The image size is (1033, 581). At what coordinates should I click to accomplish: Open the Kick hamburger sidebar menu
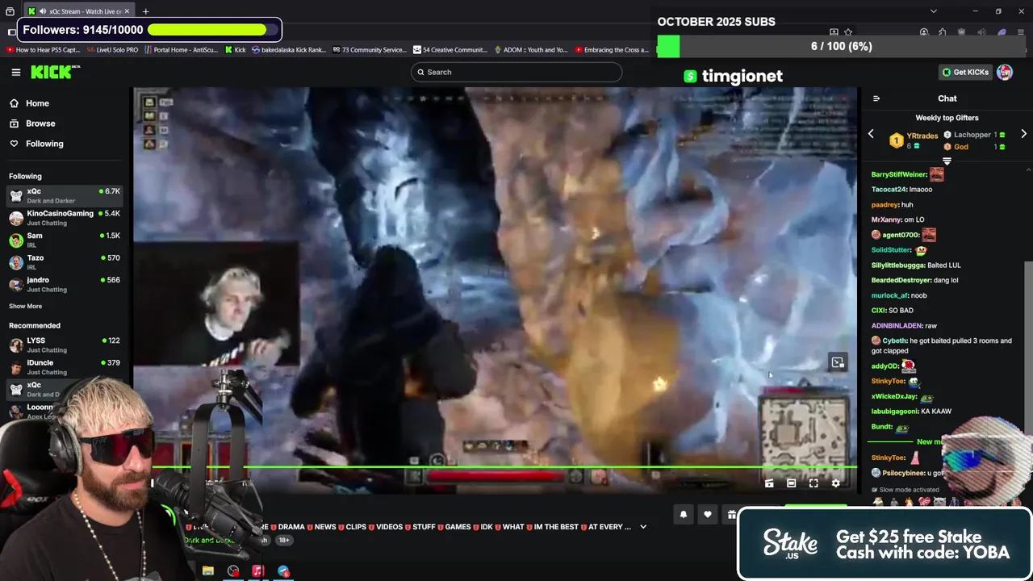[16, 72]
